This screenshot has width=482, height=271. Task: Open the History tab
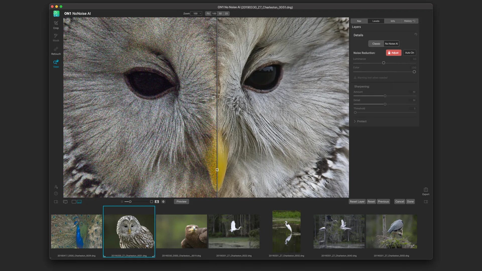409,21
